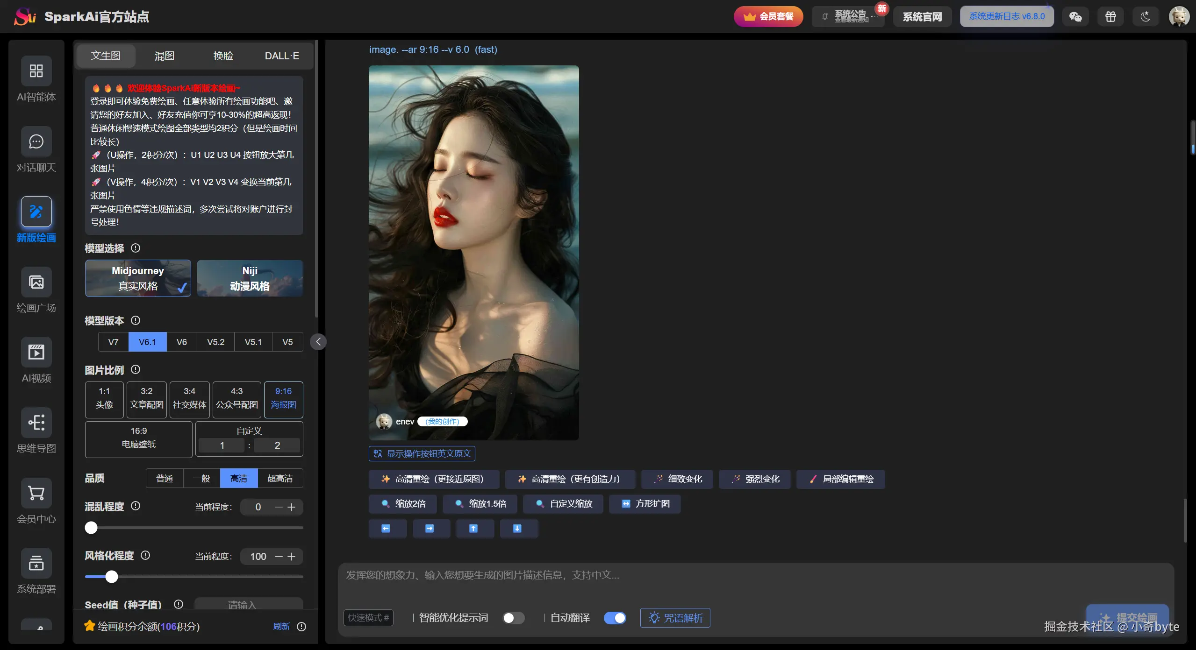
Task: Click the 风格化程度 slider handle
Action: (x=112, y=577)
